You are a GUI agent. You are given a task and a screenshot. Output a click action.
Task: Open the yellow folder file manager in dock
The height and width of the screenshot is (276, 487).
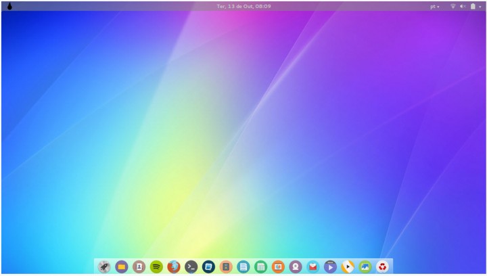coord(122,267)
